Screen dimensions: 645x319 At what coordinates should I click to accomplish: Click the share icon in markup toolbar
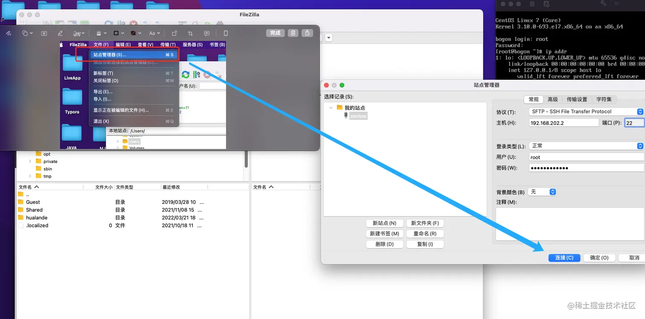(x=307, y=33)
